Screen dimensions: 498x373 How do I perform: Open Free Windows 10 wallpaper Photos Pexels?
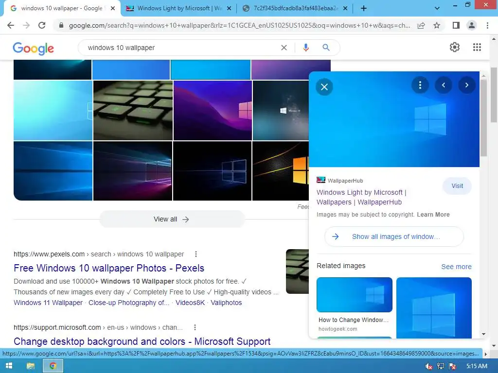109,268
